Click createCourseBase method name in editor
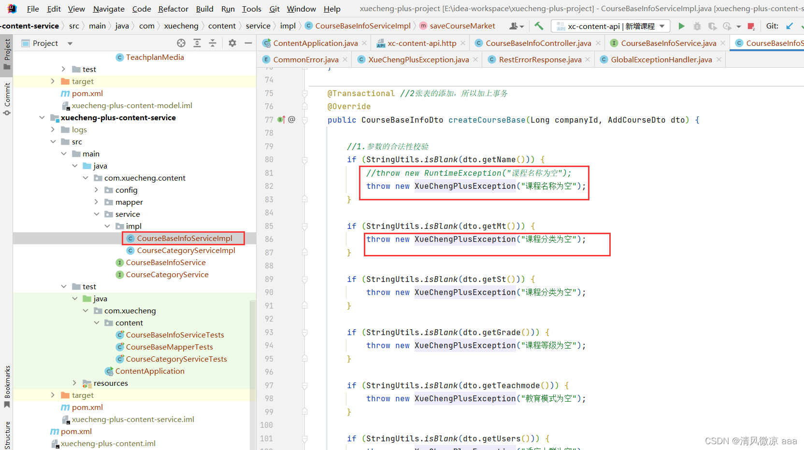 point(487,120)
